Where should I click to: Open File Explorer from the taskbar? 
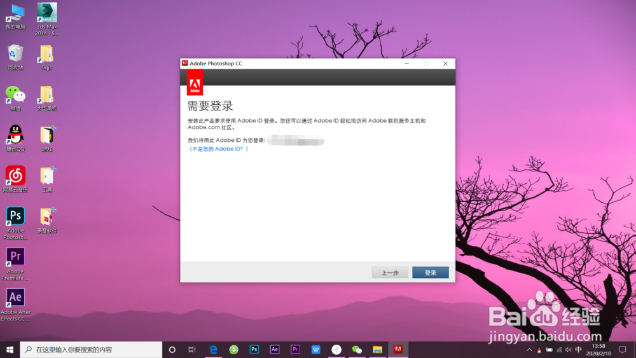[x=378, y=350]
